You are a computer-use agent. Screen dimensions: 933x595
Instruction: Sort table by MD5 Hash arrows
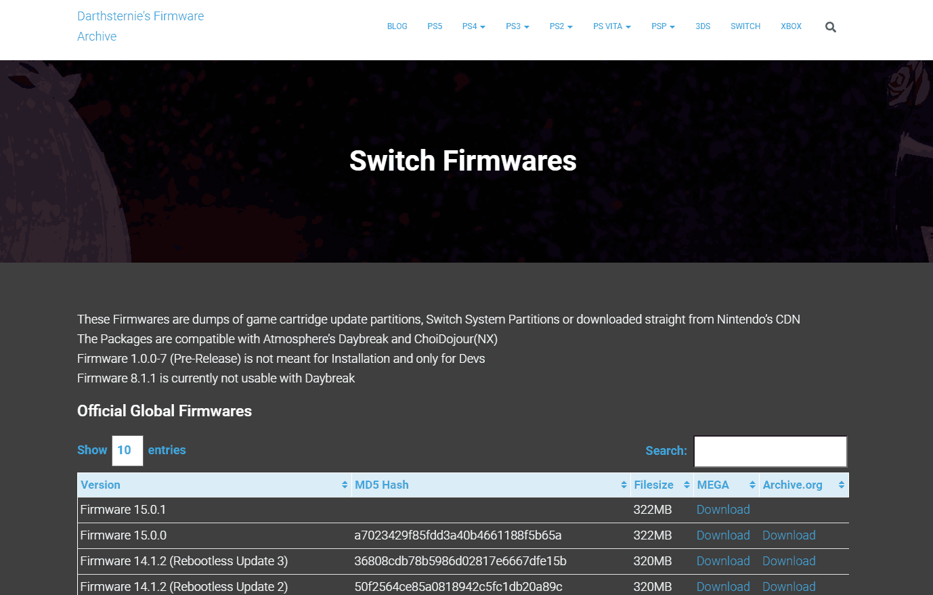[x=624, y=485]
